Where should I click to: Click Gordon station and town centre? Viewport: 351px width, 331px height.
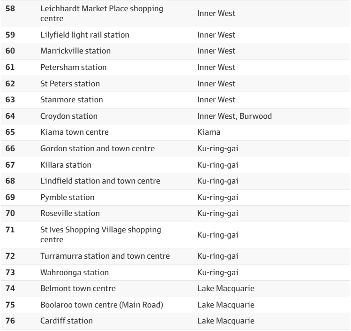click(x=97, y=149)
